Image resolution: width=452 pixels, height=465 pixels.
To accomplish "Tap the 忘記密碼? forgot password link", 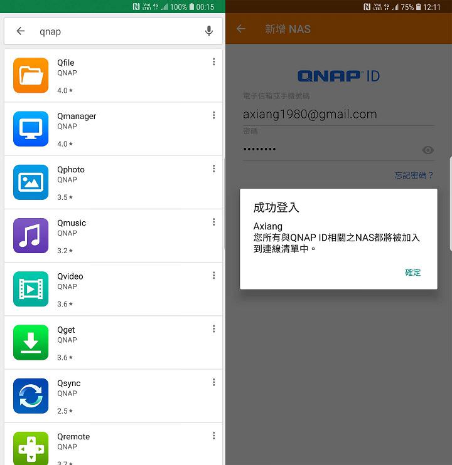I will coord(414,175).
